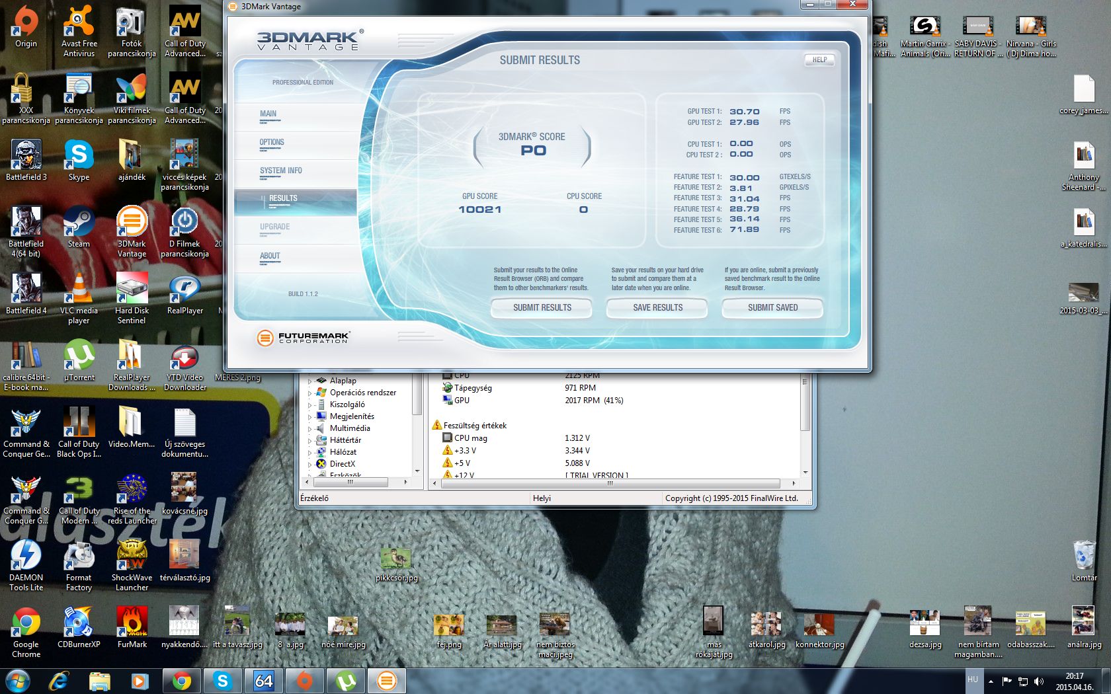The image size is (1111, 694).
Task: Launch FurMark desktop icon
Action: click(132, 627)
